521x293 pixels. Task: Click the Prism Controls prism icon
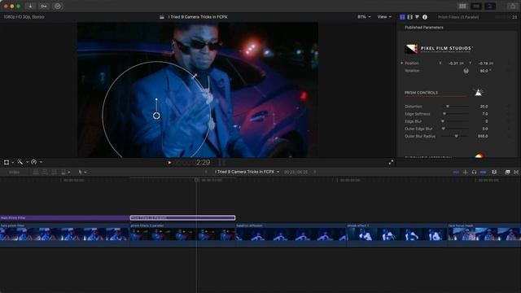479,92
